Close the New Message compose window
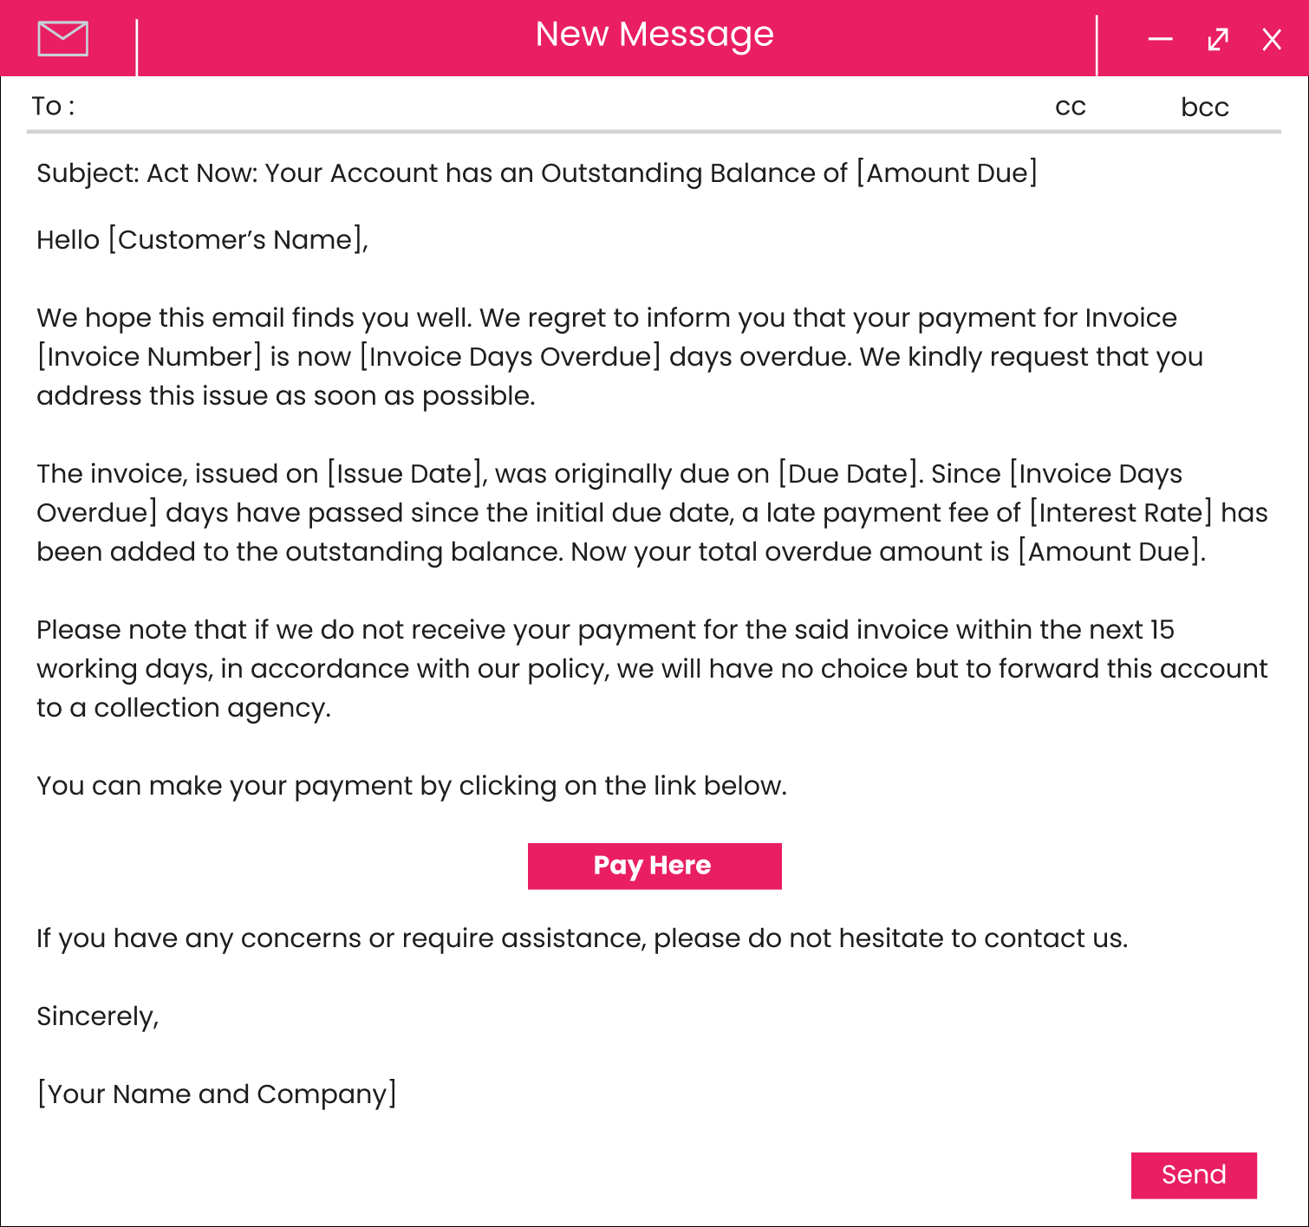The width and height of the screenshot is (1309, 1227). tap(1272, 39)
